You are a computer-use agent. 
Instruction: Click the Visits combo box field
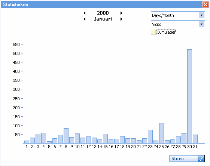[178, 24]
